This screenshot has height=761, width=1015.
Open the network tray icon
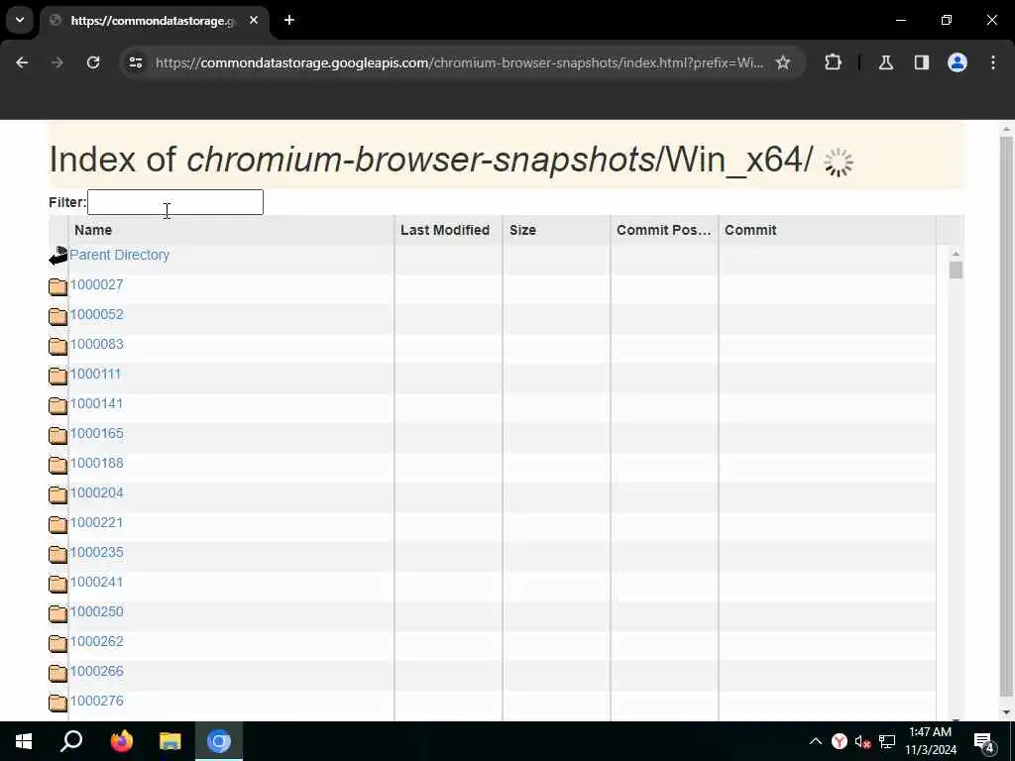887,741
